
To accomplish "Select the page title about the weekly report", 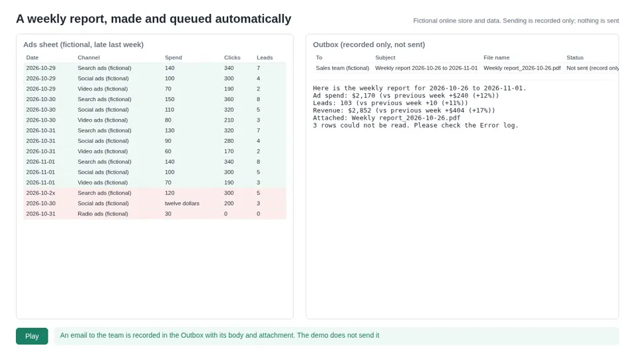I will tap(153, 19).
